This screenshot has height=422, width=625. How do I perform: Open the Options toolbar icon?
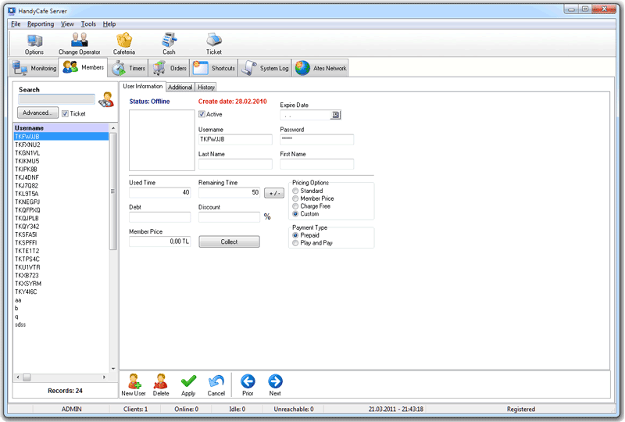pyautogui.click(x=34, y=41)
